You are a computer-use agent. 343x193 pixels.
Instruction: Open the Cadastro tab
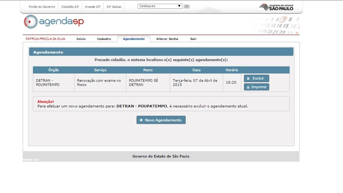[x=104, y=39]
